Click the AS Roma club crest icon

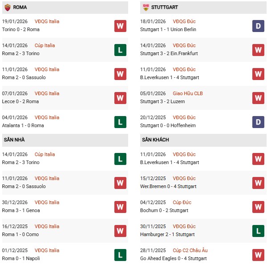click(x=8, y=8)
